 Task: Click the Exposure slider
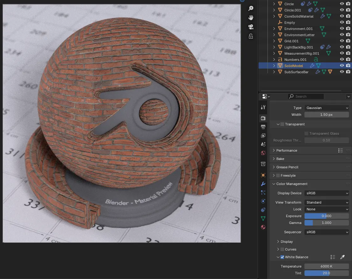(x=327, y=216)
